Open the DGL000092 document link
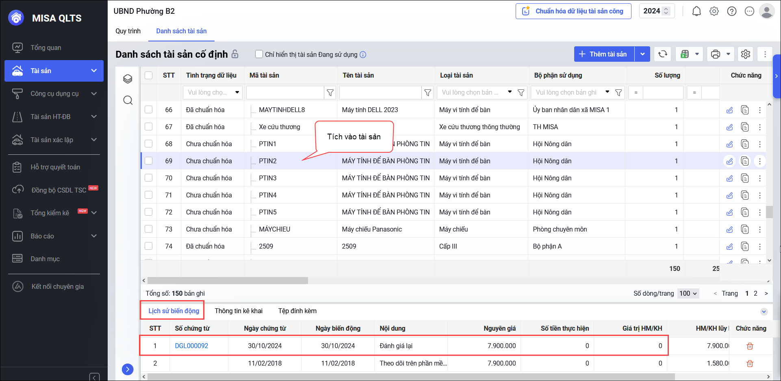The height and width of the screenshot is (381, 781). click(x=191, y=346)
